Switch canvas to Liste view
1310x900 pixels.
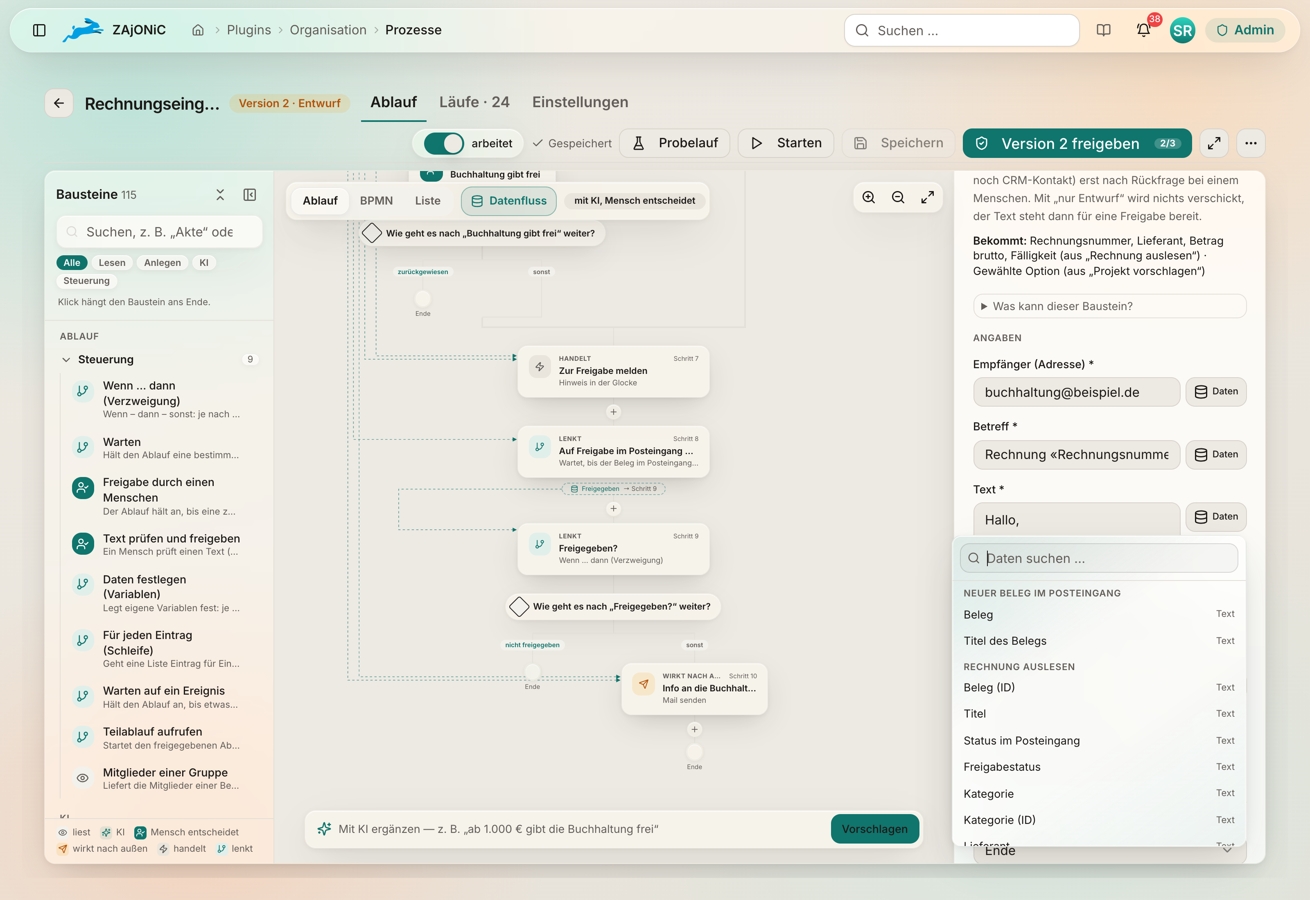click(428, 201)
